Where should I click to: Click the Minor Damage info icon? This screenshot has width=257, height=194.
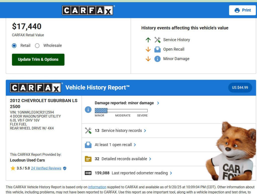pyautogui.click(x=157, y=59)
